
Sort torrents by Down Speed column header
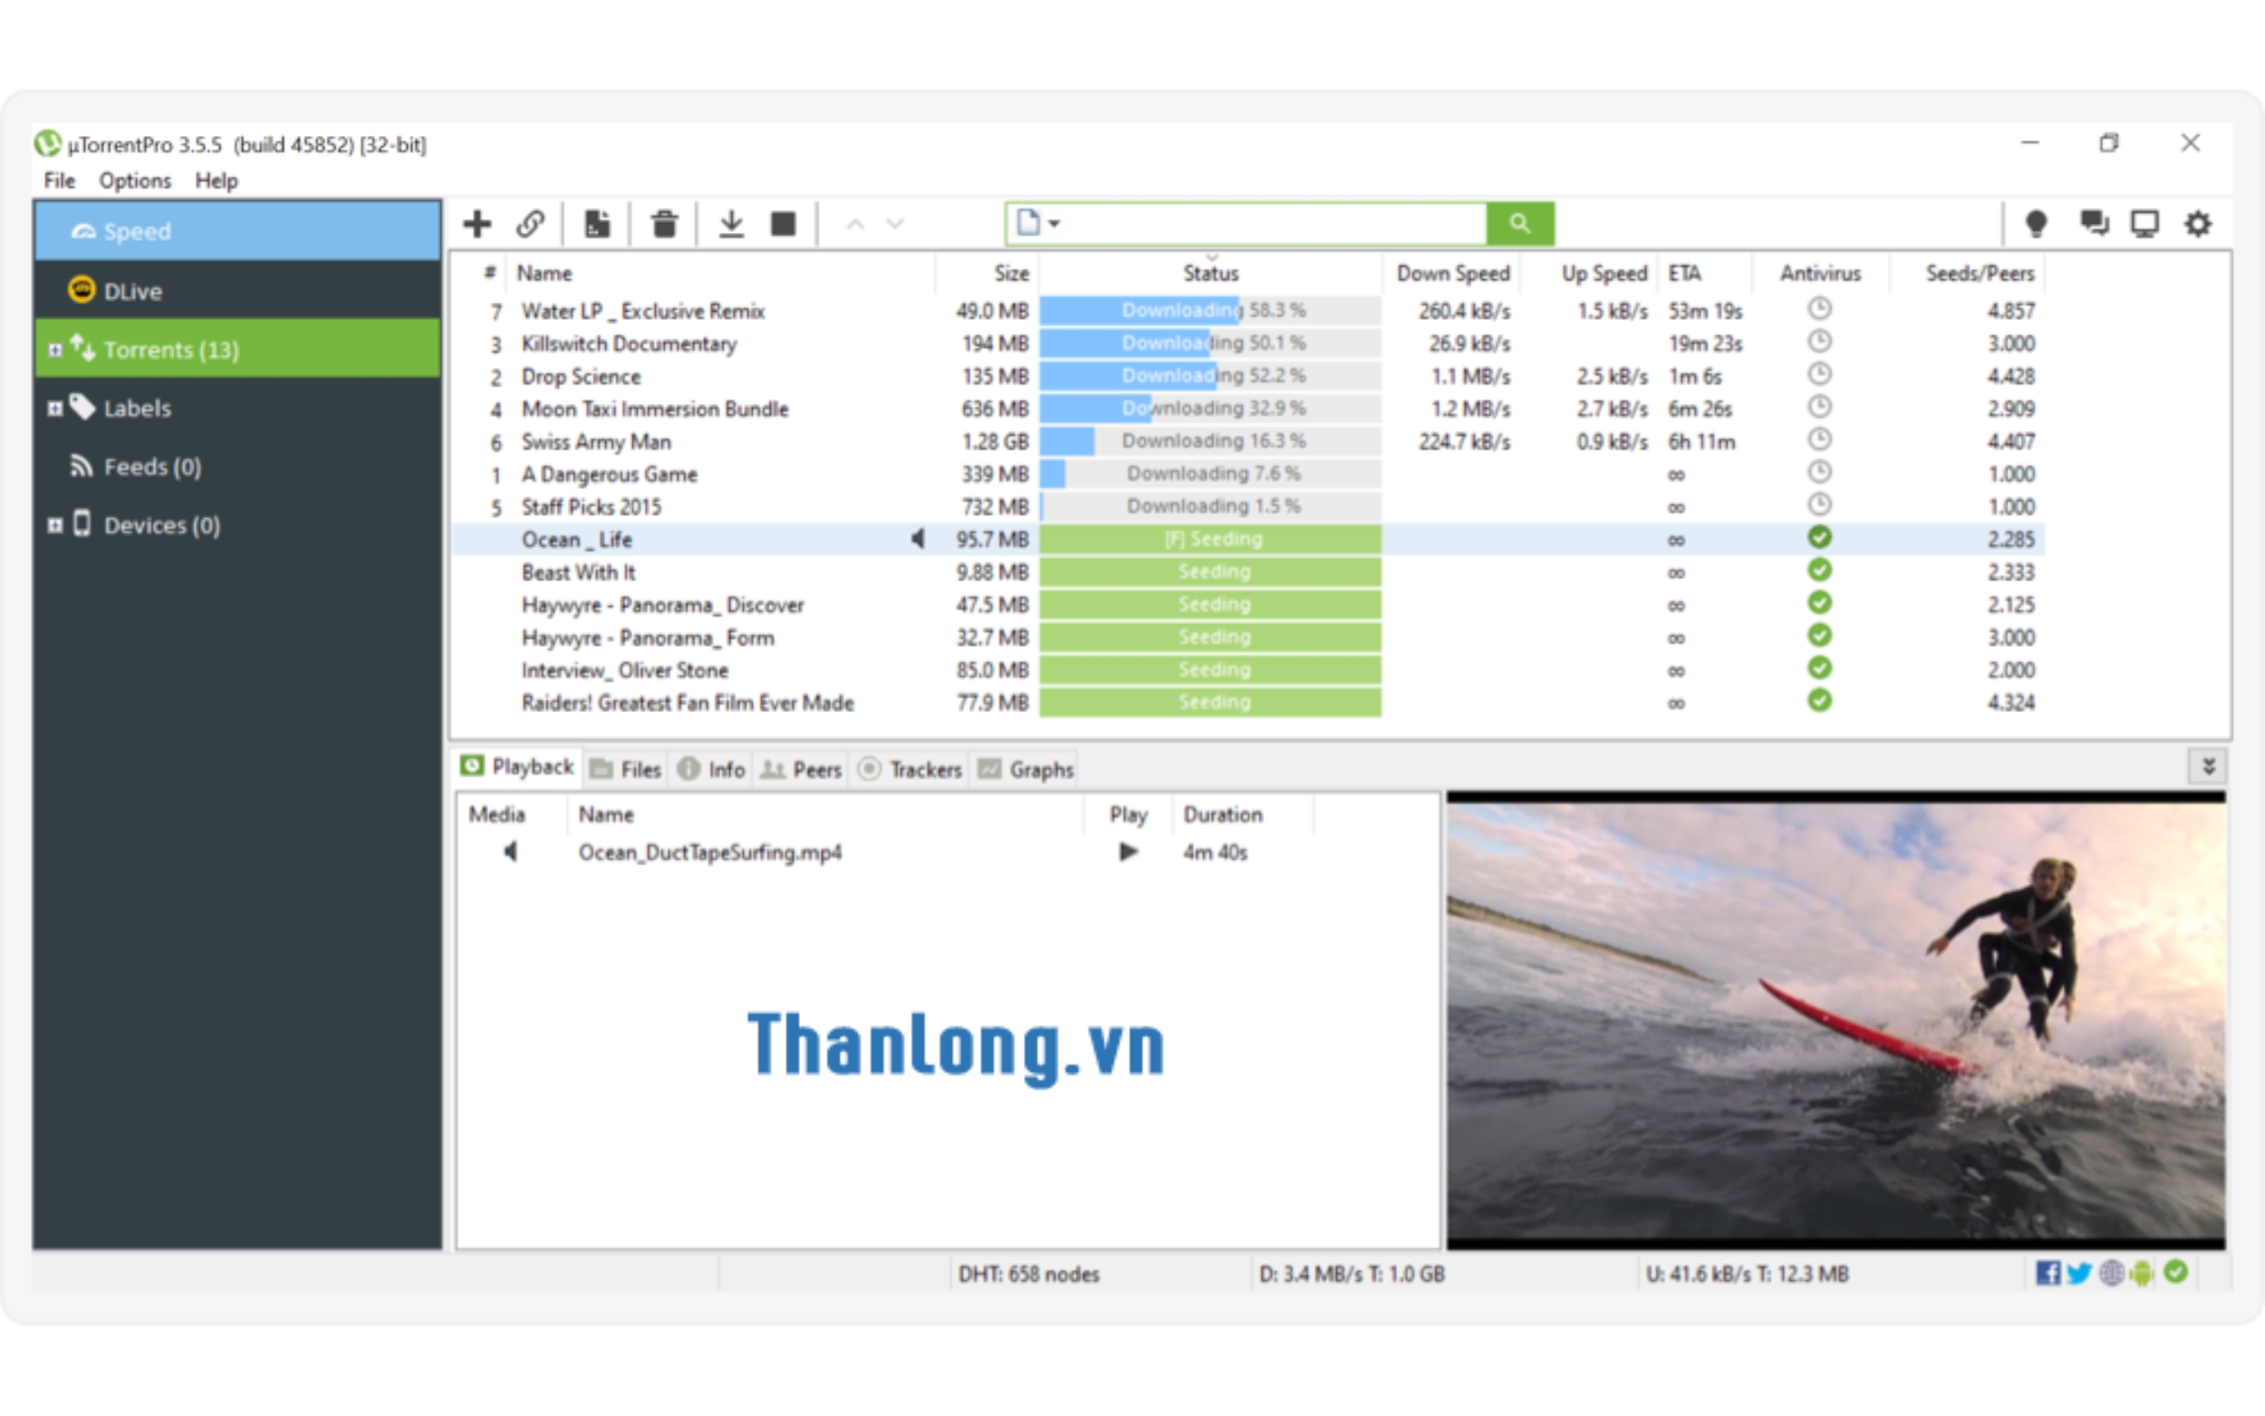pos(1452,274)
